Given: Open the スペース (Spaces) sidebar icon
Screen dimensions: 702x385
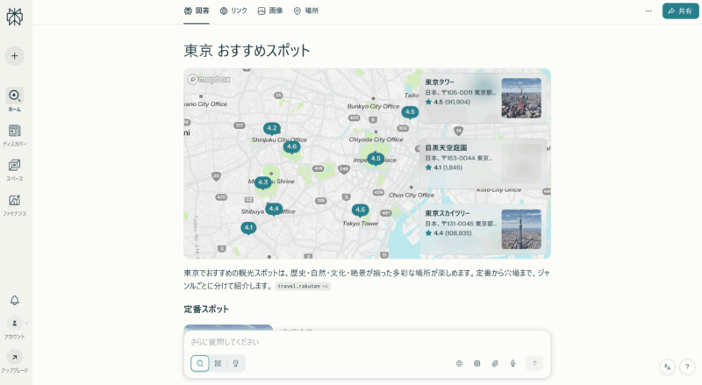Looking at the screenshot, I should point(14,166).
